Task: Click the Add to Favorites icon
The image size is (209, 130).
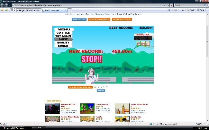Action: coord(6,10)
